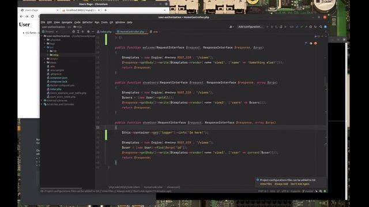Click View Files link in notification

[266, 184]
